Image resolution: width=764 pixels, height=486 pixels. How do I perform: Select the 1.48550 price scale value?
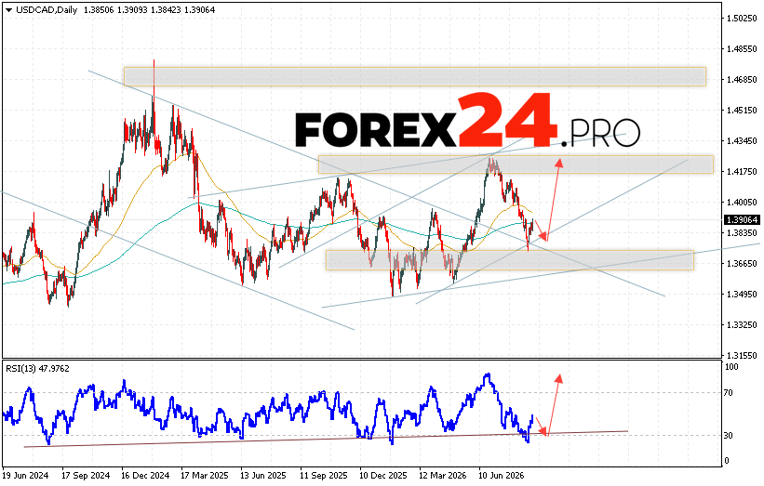click(x=742, y=49)
